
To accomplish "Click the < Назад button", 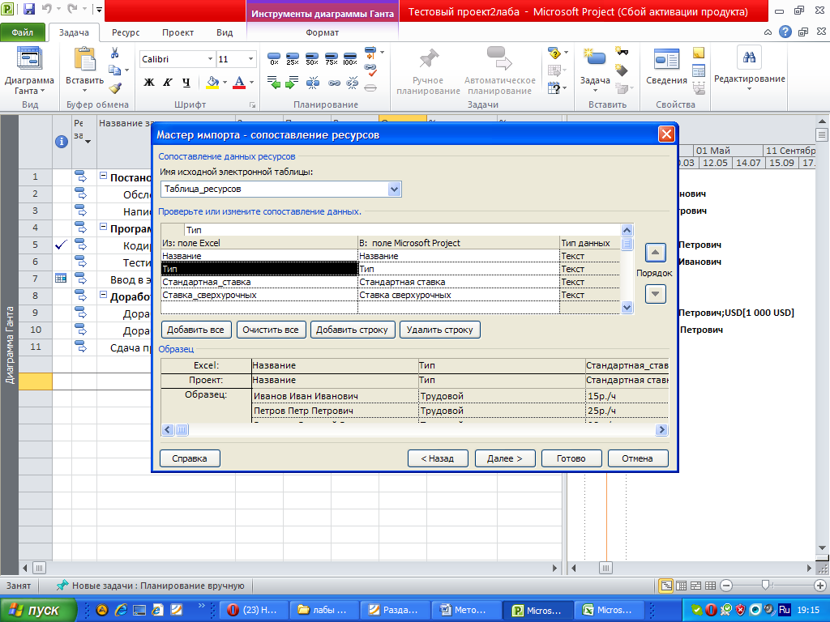I will point(437,458).
